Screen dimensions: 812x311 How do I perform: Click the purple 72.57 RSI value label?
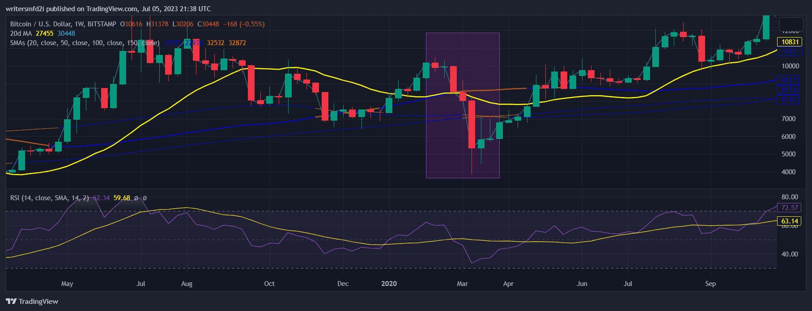(790, 207)
